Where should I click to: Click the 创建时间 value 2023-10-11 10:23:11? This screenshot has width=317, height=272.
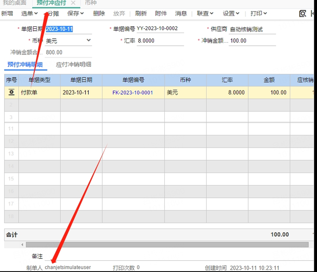pyautogui.click(x=255, y=268)
